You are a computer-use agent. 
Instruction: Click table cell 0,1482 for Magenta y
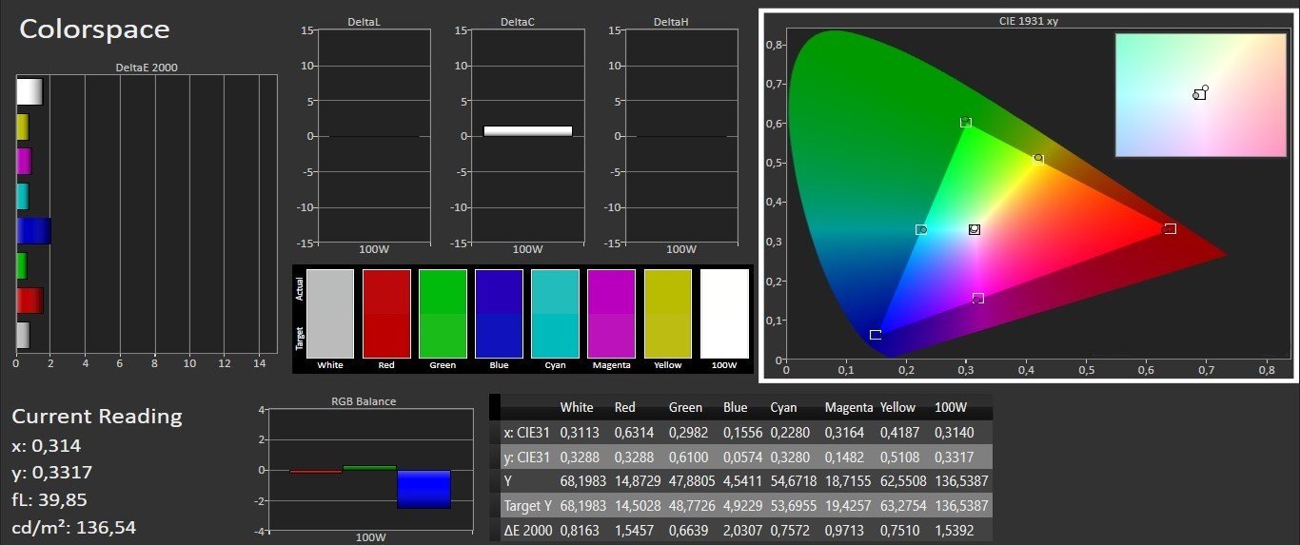845,457
